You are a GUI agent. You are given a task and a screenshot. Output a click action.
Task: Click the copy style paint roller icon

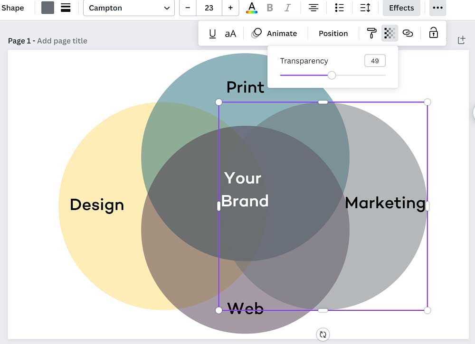[371, 33]
